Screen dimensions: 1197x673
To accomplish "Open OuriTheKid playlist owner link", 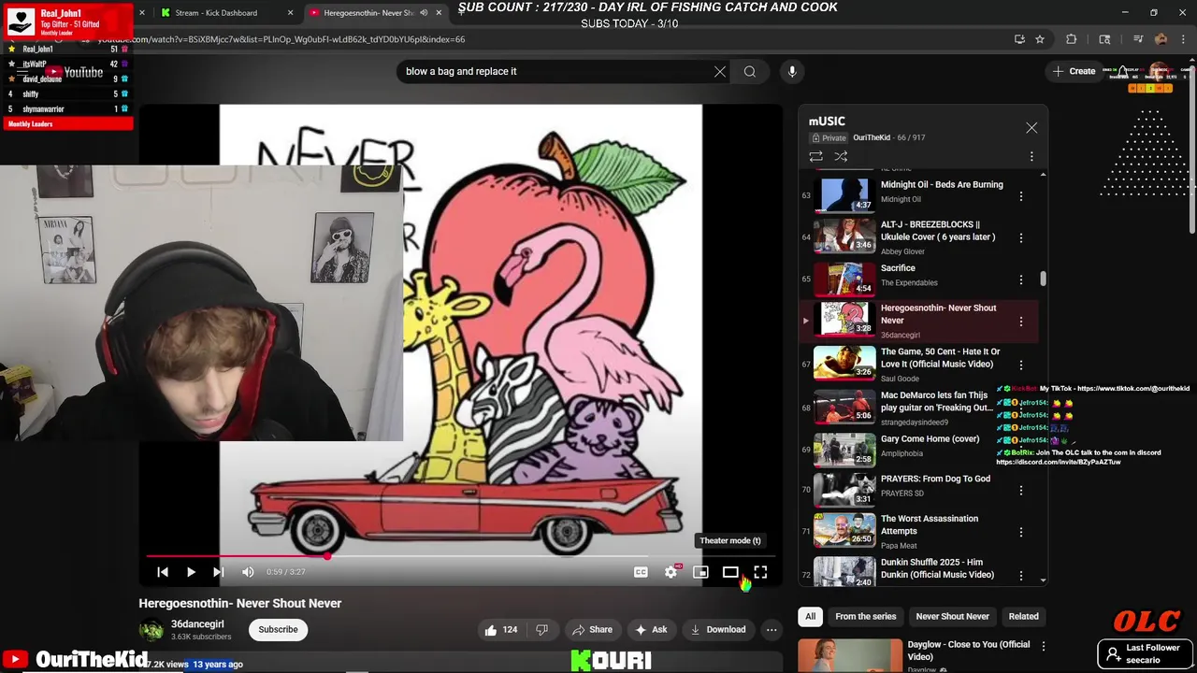I will (872, 137).
